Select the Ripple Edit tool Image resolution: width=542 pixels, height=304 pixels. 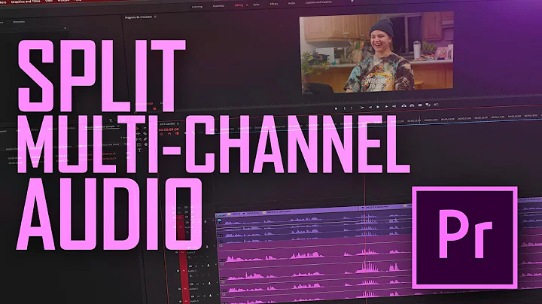(139, 134)
